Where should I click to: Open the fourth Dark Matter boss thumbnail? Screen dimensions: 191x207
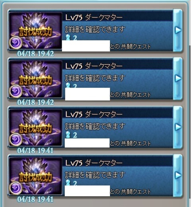point(35,176)
